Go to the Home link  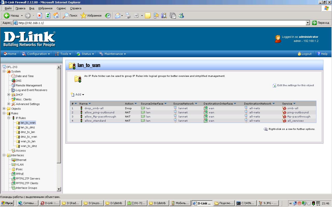(10, 54)
